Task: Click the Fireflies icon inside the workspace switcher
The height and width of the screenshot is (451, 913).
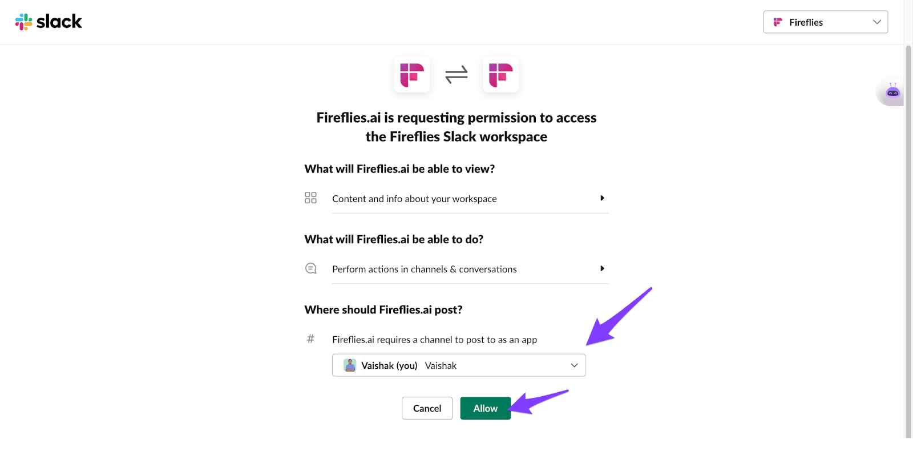Action: tap(778, 22)
